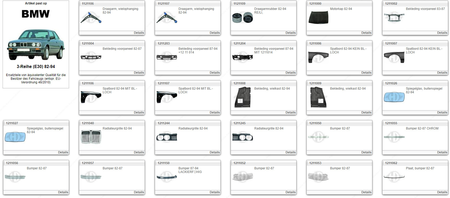This screenshot has width=450, height=198.
Task: Open Details for Radiateurgrille 1211244
Action: click(215, 152)
